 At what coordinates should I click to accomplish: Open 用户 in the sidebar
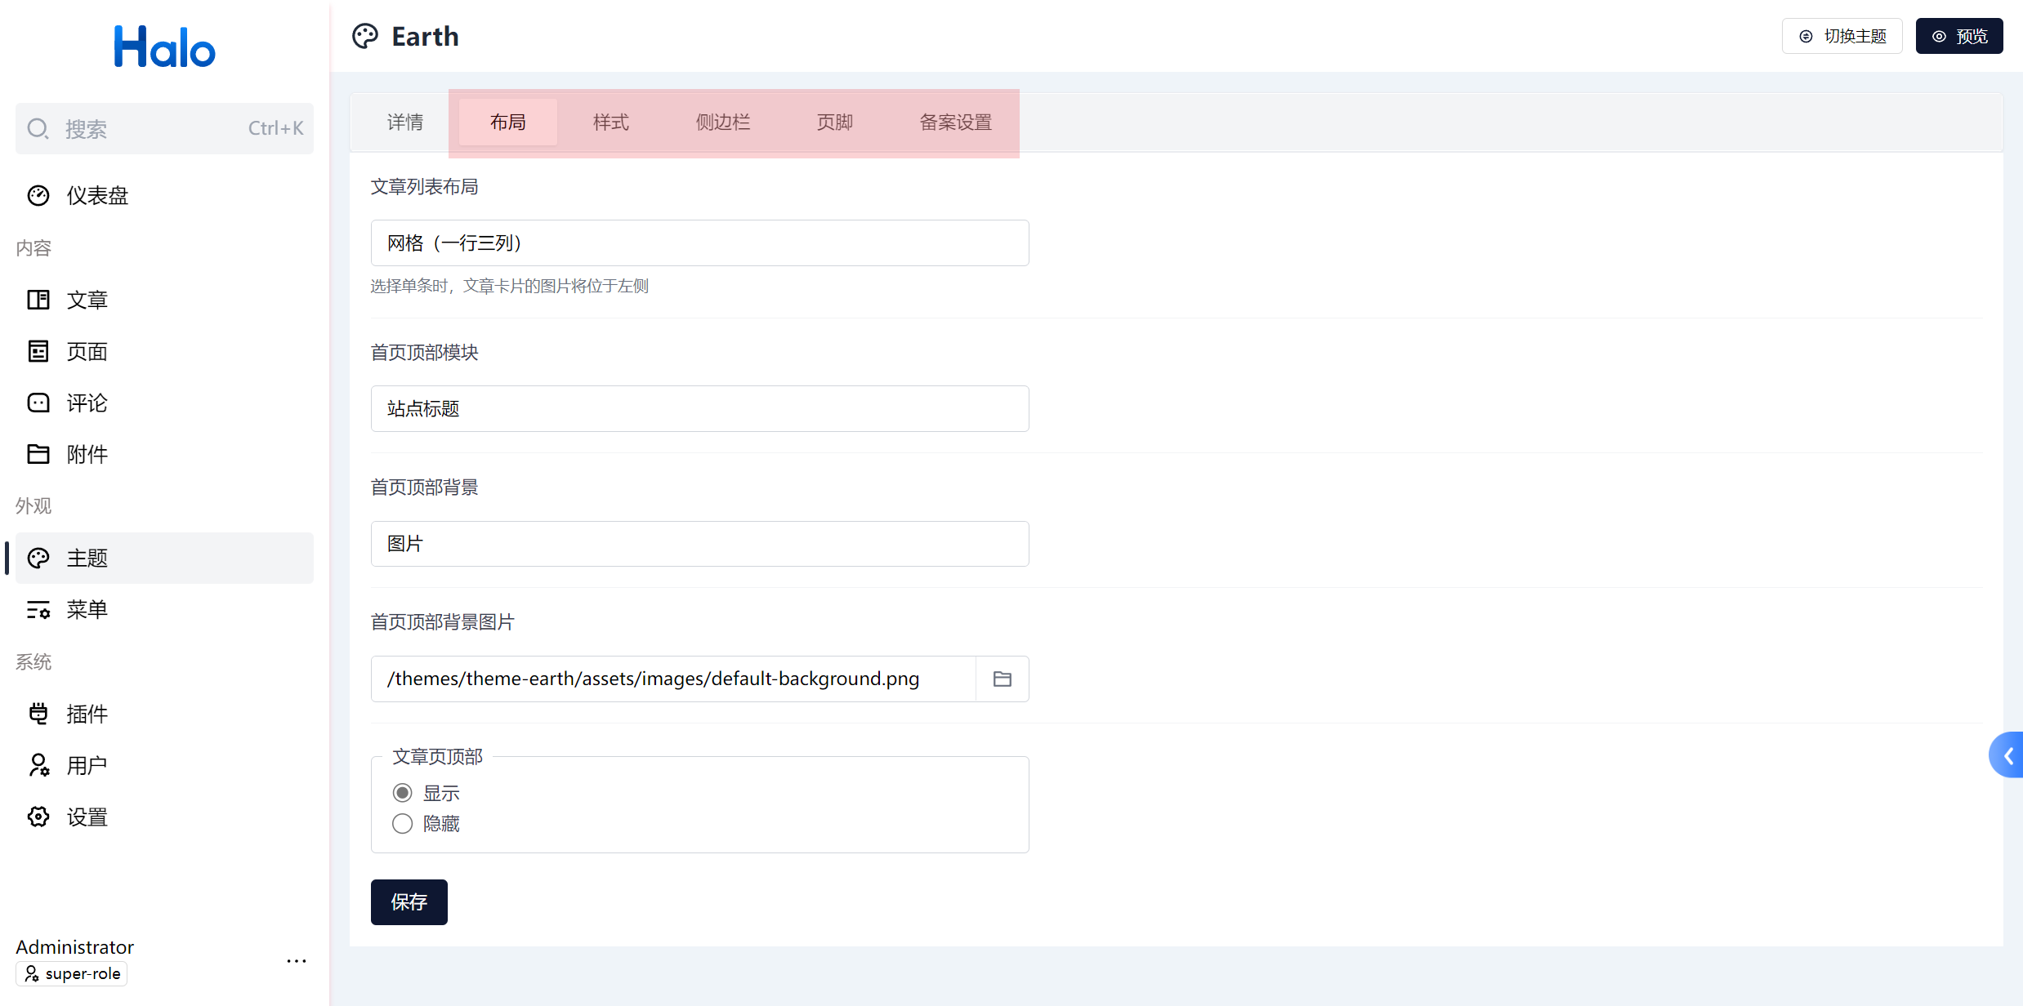tap(164, 765)
